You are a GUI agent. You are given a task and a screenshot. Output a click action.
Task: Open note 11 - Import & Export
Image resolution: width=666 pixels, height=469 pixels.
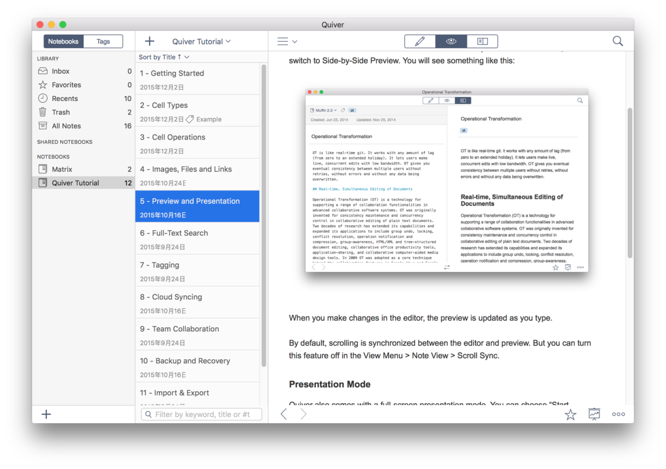[x=197, y=394]
